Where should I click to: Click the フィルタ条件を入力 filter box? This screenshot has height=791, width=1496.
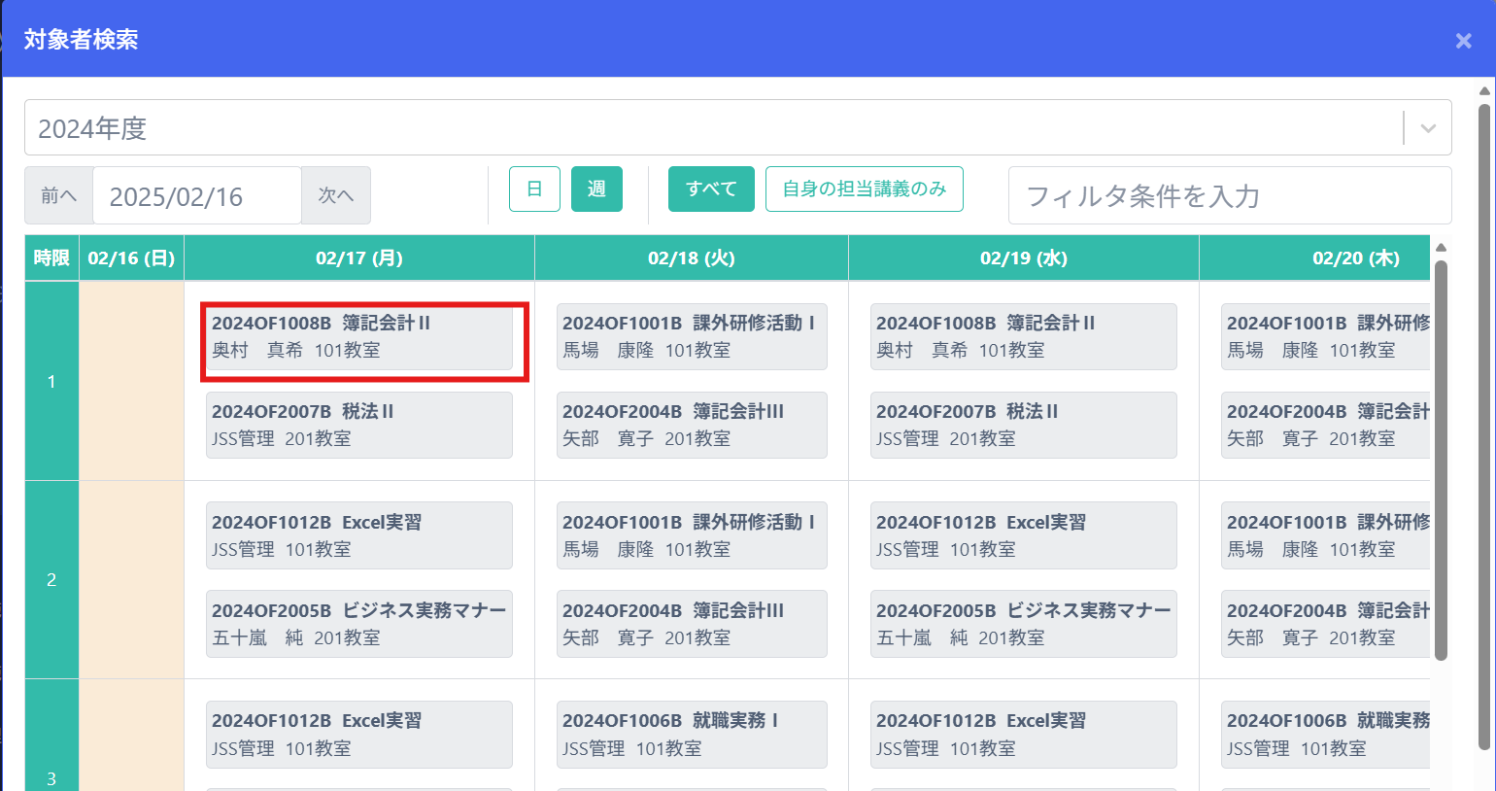pyautogui.click(x=1229, y=196)
